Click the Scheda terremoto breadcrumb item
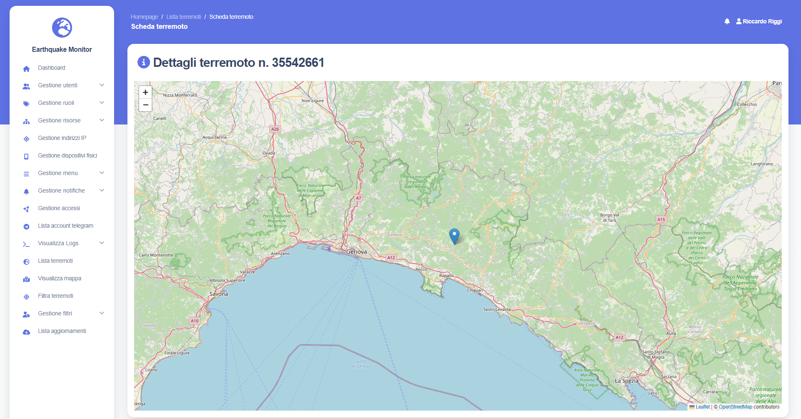801x419 pixels. [x=231, y=17]
